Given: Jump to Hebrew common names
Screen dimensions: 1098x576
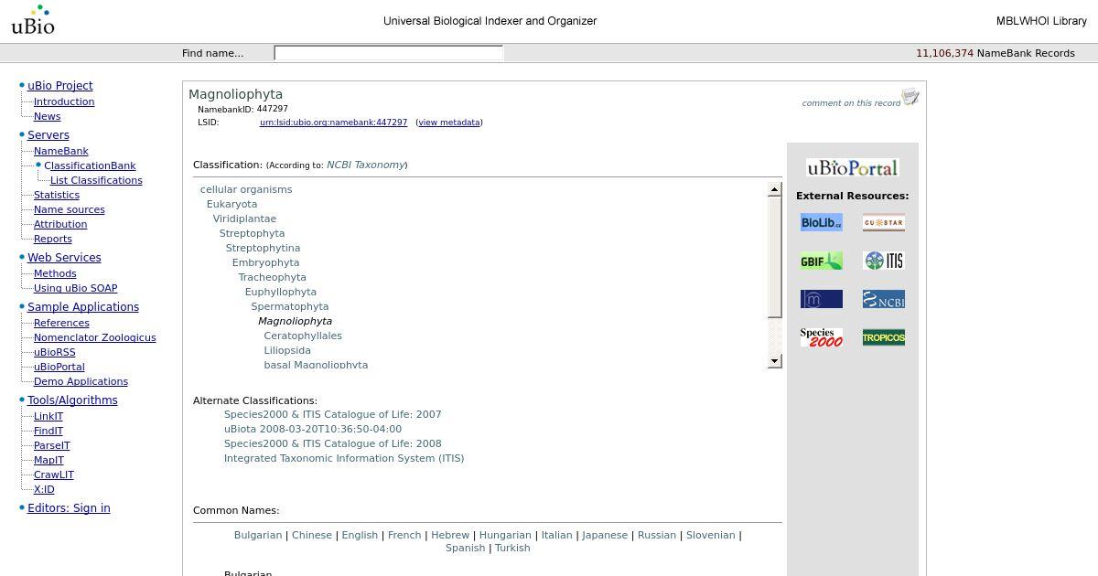Looking at the screenshot, I should (450, 535).
